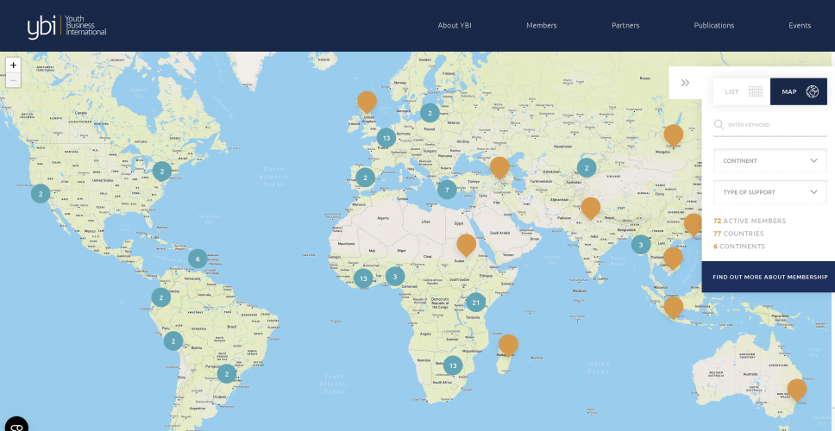Click the orange pin over Vietnam

[x=673, y=258]
